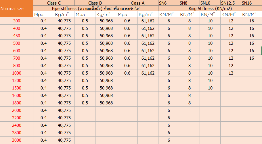Click the 40,775 cell in row 2400
The image size is (262, 144).
(64, 125)
